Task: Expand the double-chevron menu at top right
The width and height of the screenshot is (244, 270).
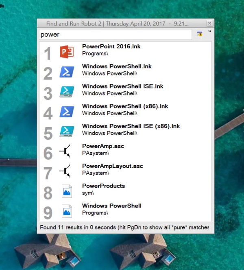Action: tap(210, 31)
